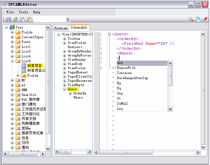Click the 所有项目22 view icon

tap(24, 70)
